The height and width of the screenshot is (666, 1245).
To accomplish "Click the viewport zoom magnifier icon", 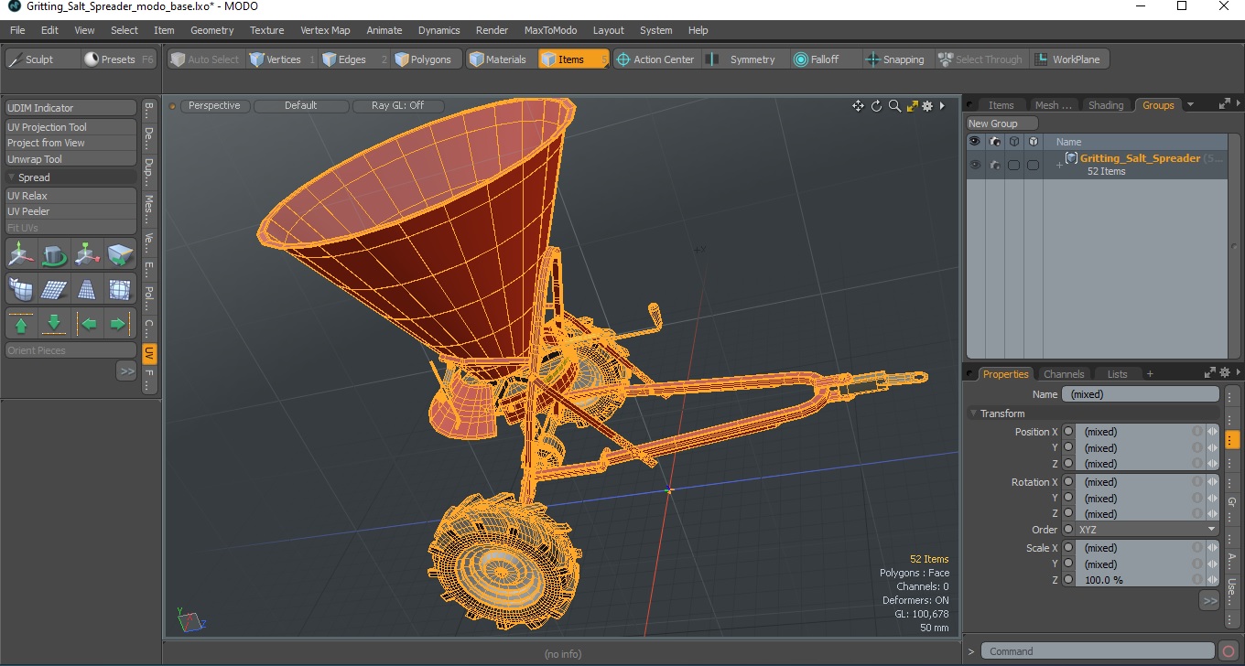I will pyautogui.click(x=894, y=106).
